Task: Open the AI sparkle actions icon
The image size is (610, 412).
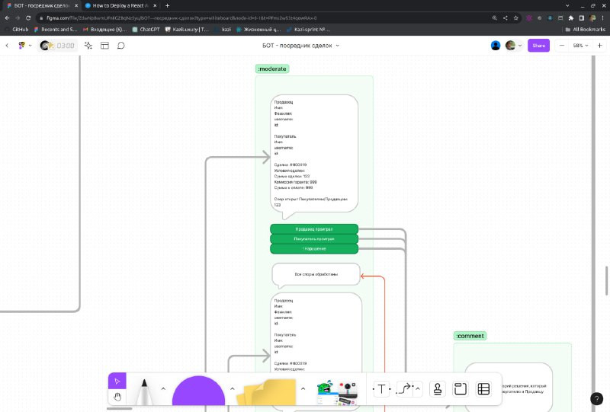Action: [88, 46]
